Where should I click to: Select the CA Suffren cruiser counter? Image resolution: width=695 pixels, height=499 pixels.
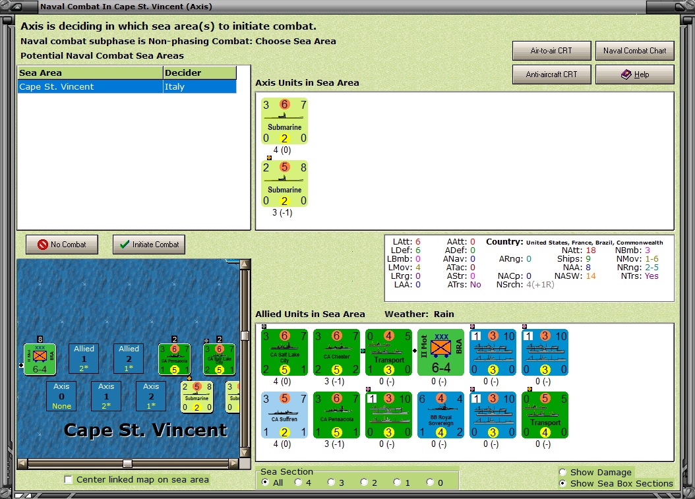(x=284, y=415)
